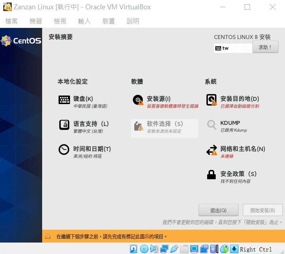Click the USB devices status icon
The image size is (285, 254).
pos(174,249)
